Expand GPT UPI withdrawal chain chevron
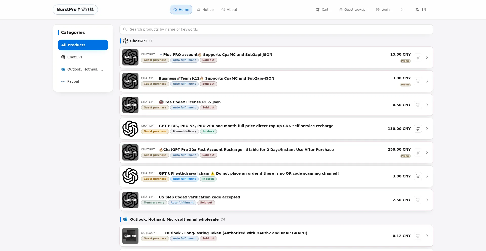Screen dimensions: 486x251 point(427,176)
